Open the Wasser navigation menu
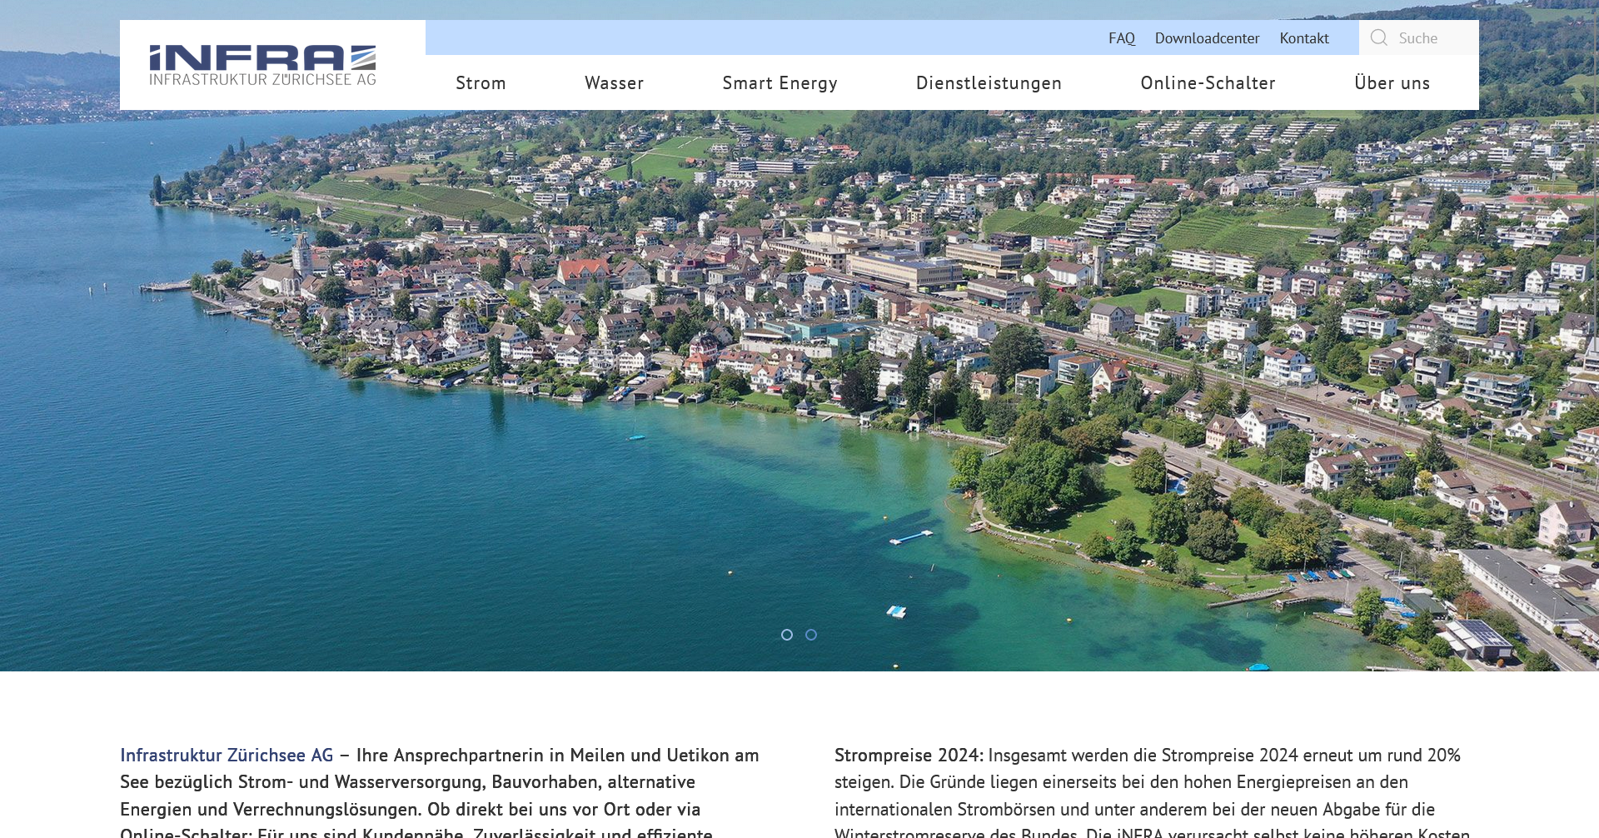 click(614, 82)
